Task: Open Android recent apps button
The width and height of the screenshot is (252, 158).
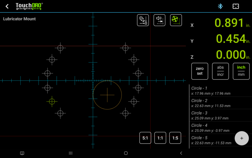Action: click(71, 153)
